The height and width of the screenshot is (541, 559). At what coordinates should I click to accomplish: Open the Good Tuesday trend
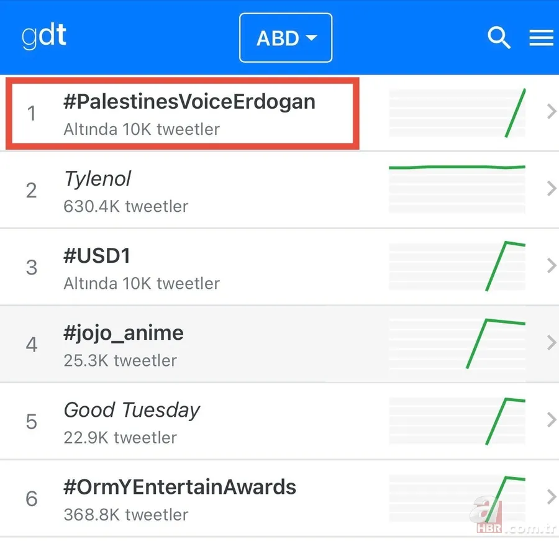132,410
